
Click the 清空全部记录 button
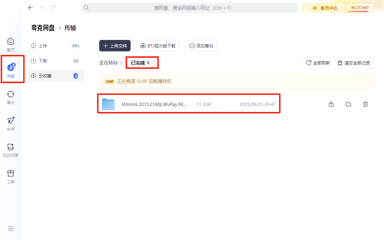(x=354, y=63)
